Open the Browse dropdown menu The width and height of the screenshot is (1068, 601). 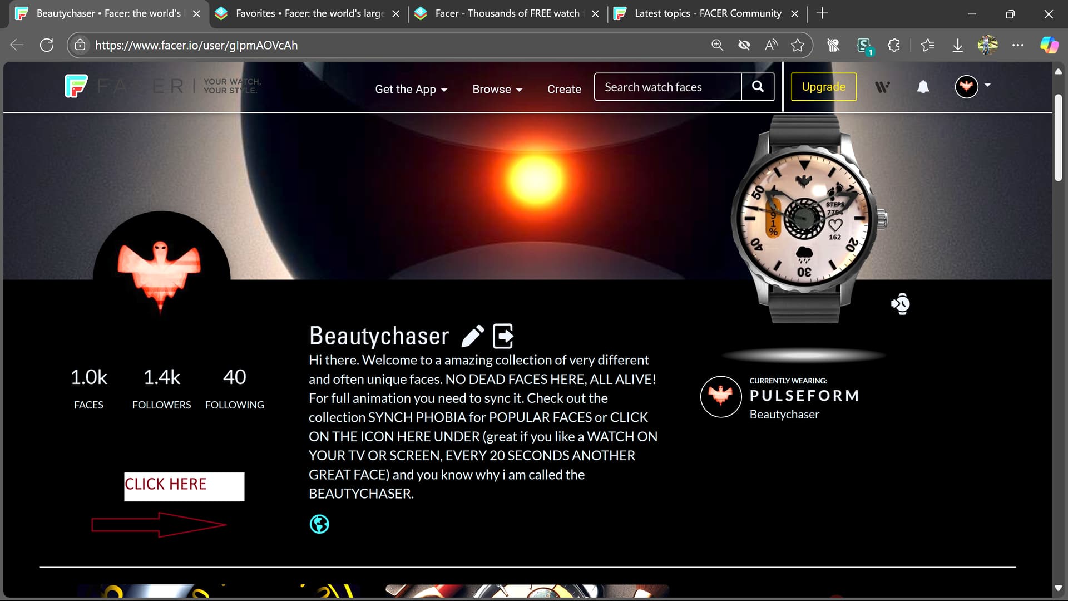(497, 89)
